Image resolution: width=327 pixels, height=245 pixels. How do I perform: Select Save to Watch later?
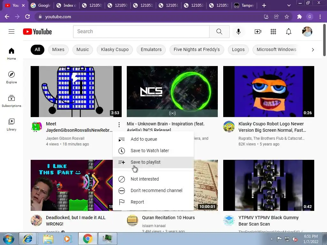(153, 151)
